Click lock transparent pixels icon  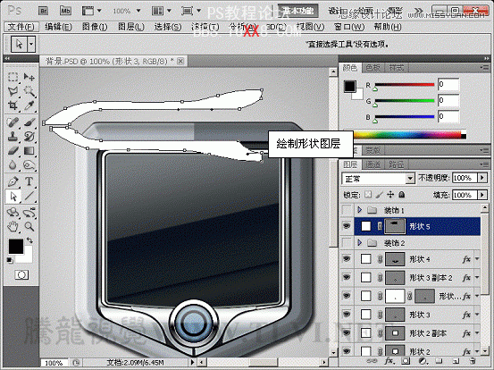point(368,195)
